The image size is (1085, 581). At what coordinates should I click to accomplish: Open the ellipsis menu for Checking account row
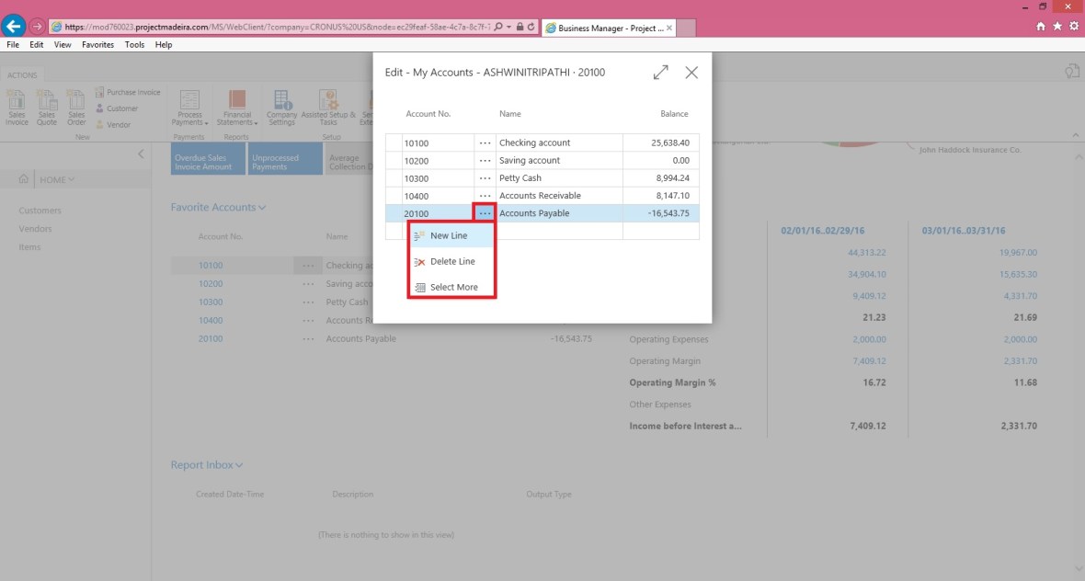pos(485,143)
